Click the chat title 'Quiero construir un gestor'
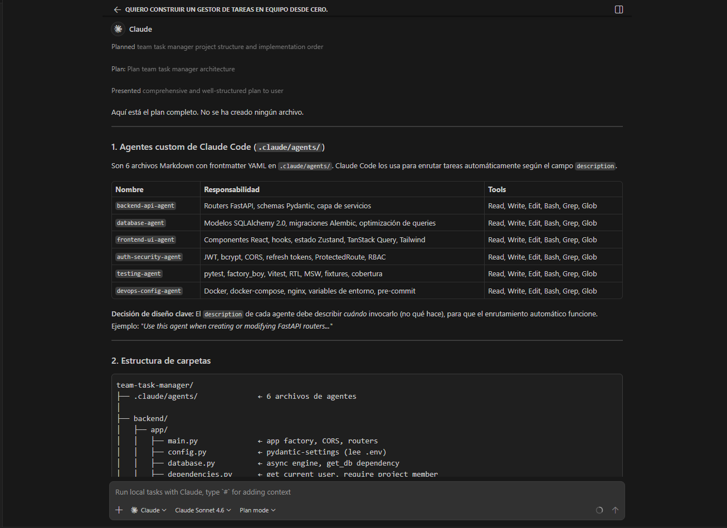727x528 pixels. pyautogui.click(x=226, y=9)
